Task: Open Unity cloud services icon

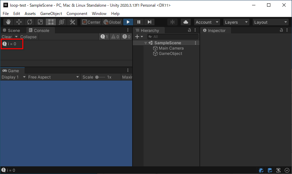Action: pyautogui.click(x=186, y=22)
